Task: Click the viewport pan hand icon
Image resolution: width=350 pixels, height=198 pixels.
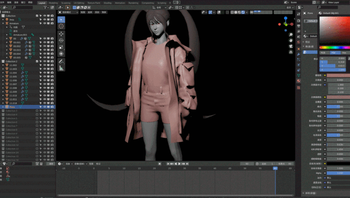Action: point(290,40)
